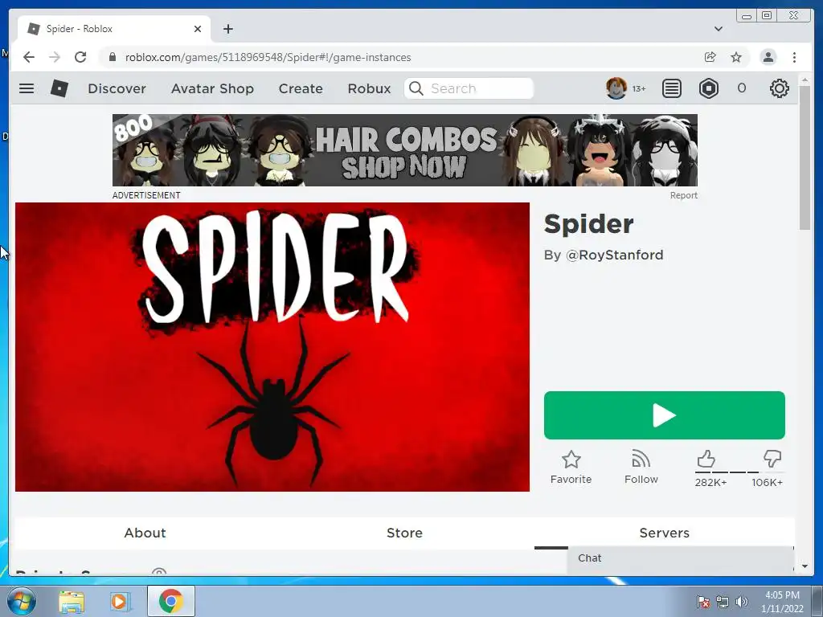Click the 0 Robux balance
Screen dimensions: 823x617
coord(741,88)
